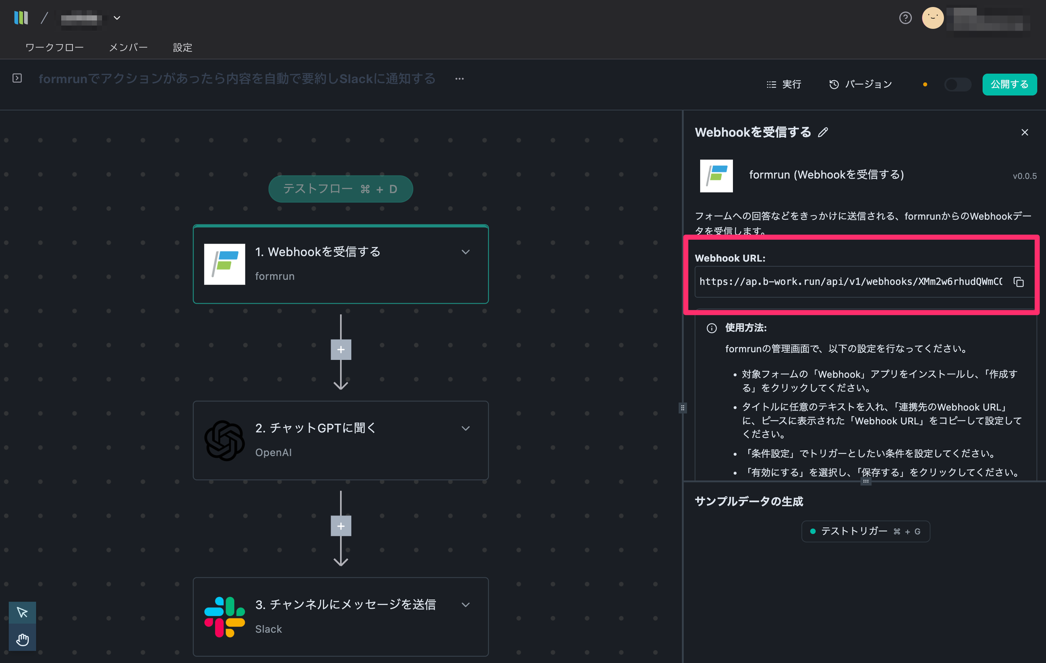Toggle the workflow enable switch
1046x663 pixels.
pyautogui.click(x=957, y=84)
